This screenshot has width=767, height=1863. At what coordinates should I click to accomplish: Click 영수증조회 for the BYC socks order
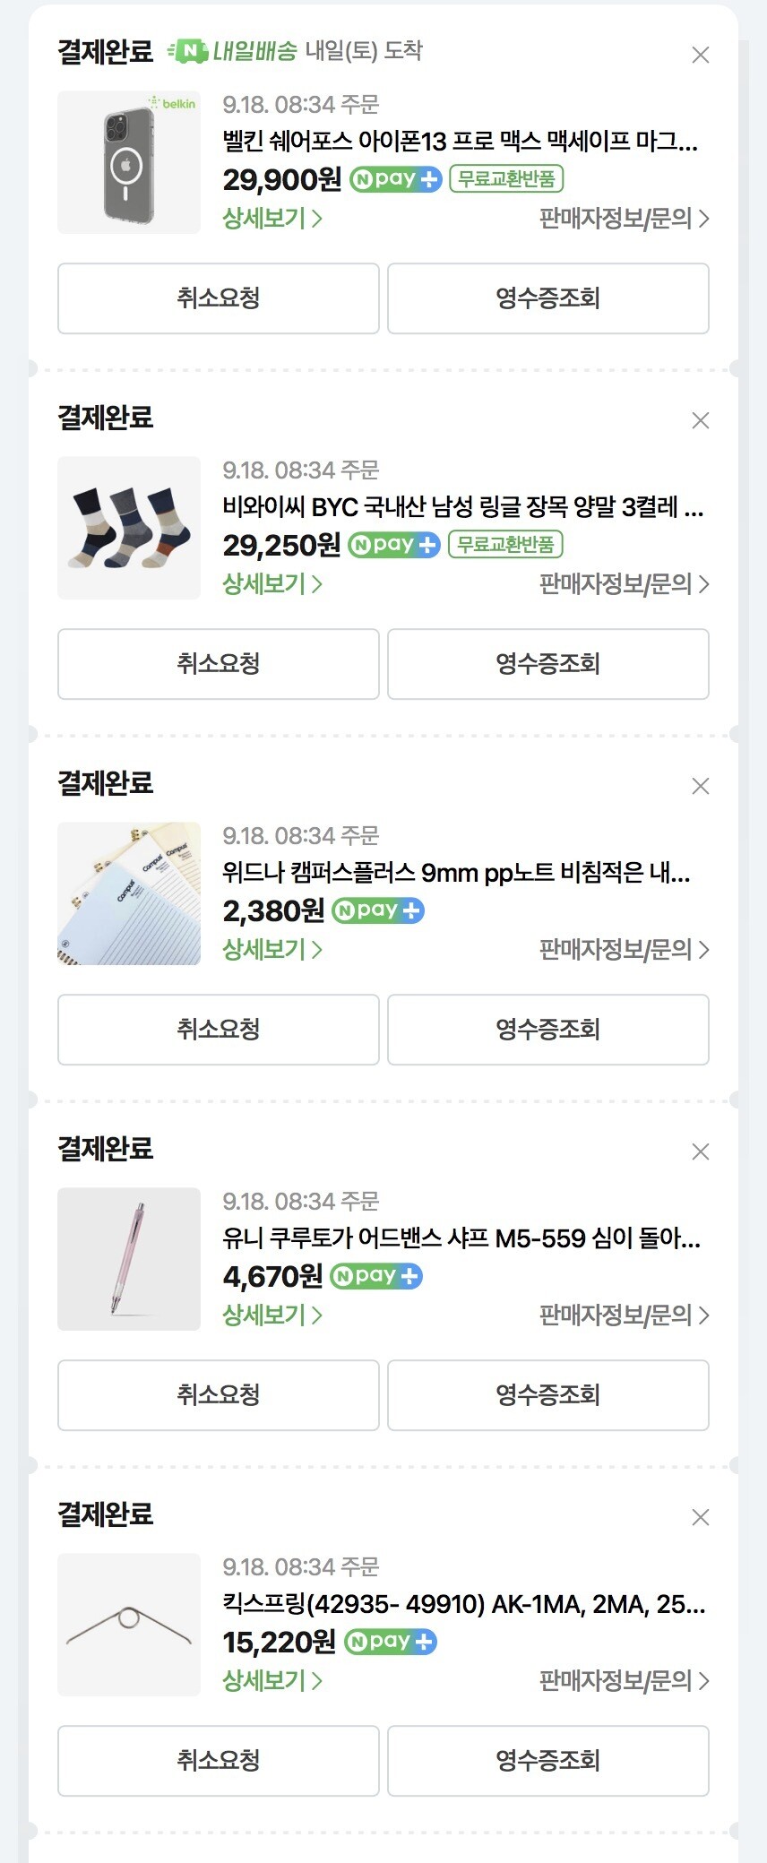pos(548,664)
